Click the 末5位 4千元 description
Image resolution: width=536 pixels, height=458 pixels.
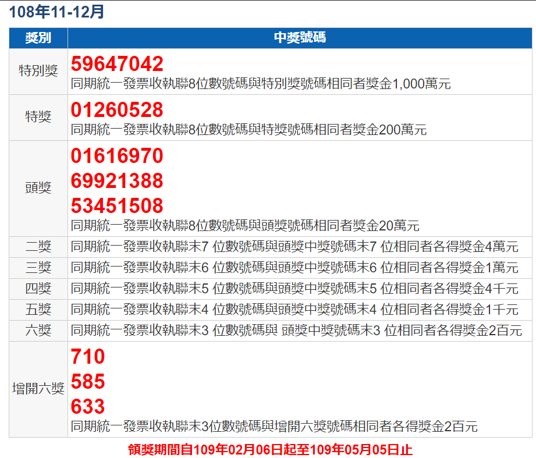pos(294,289)
